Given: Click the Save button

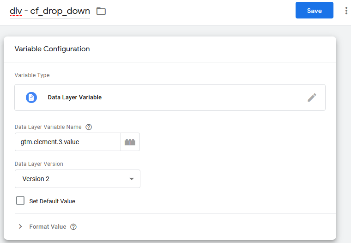Looking at the screenshot, I should (314, 11).
